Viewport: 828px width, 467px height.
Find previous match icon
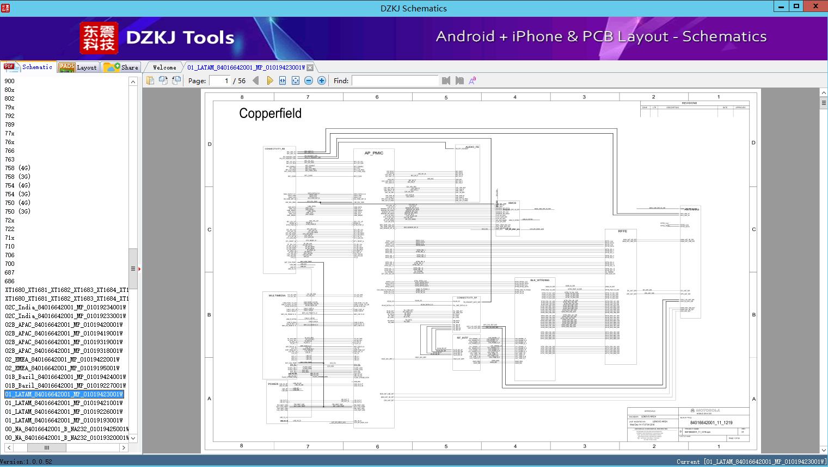(x=446, y=80)
